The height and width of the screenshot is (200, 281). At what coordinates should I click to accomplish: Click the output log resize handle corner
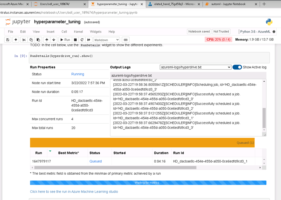tap(265, 135)
